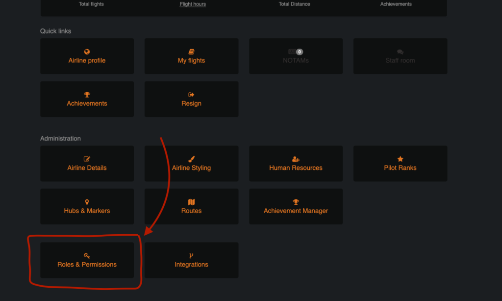
Task: Open the NOTAMs tile
Action: pos(296,56)
